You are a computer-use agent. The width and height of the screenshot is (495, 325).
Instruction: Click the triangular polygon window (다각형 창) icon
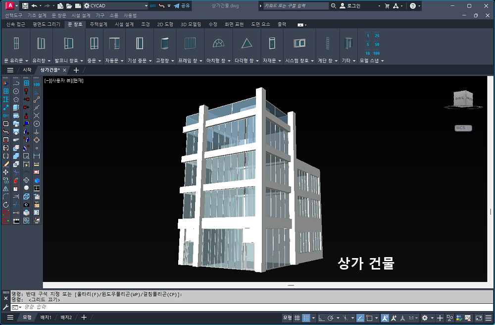coord(247,43)
